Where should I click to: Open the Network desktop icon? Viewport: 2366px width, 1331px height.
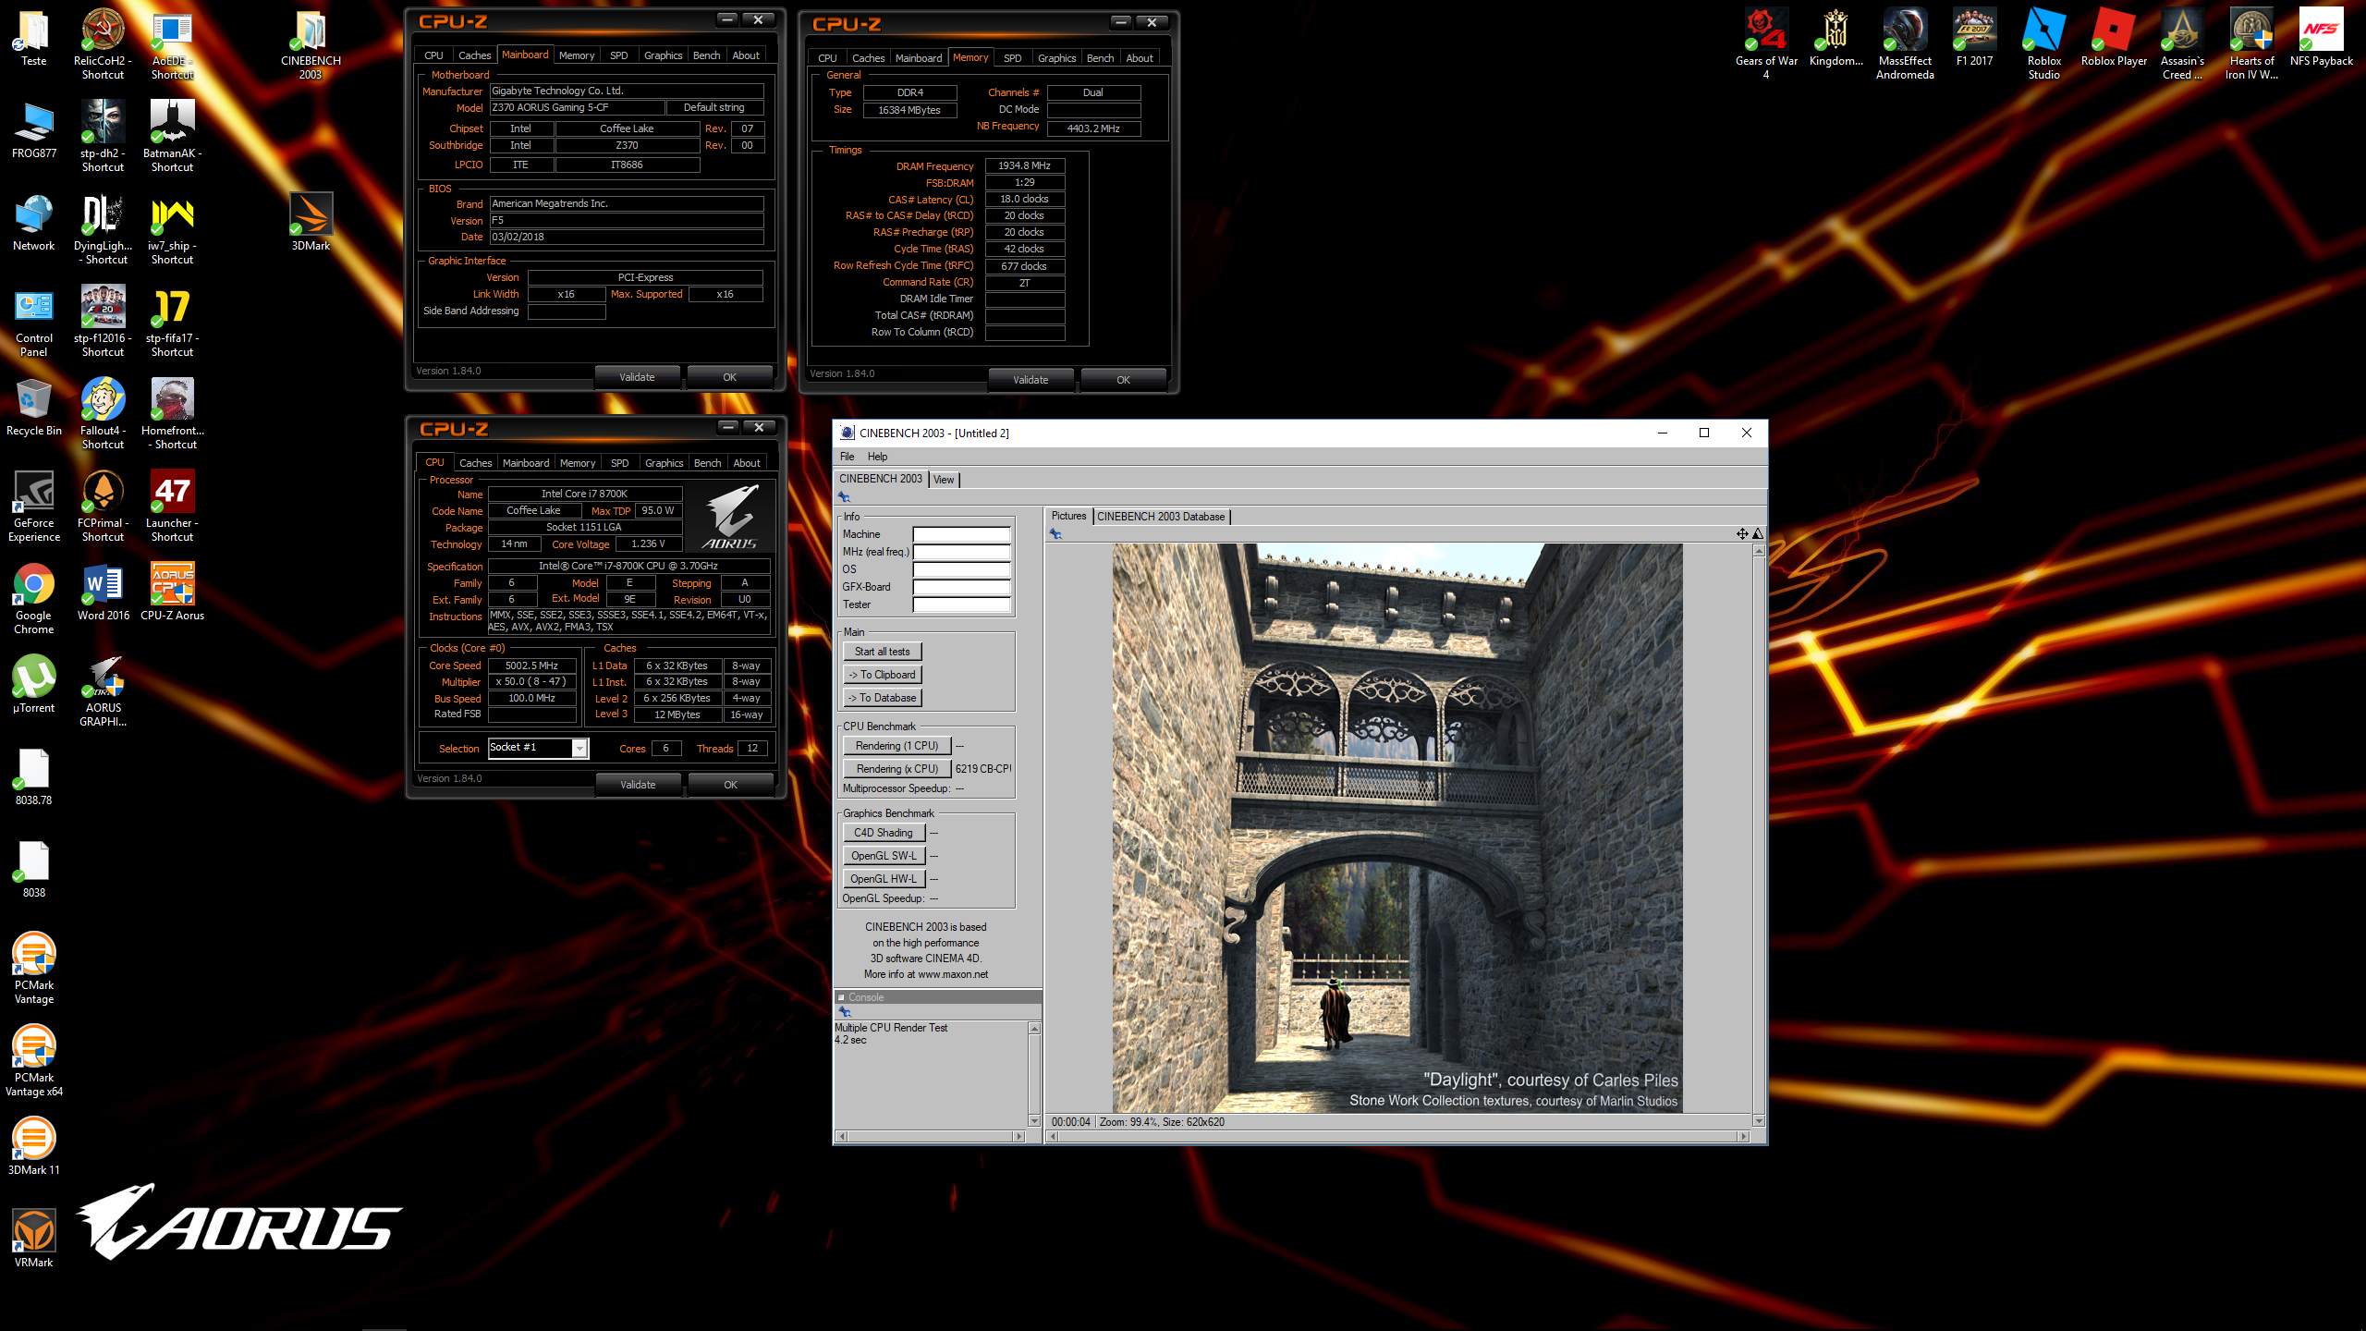34,223
